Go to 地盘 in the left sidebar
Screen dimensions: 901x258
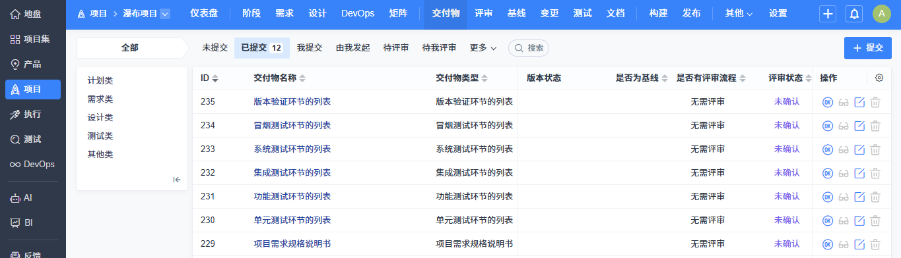(x=33, y=14)
